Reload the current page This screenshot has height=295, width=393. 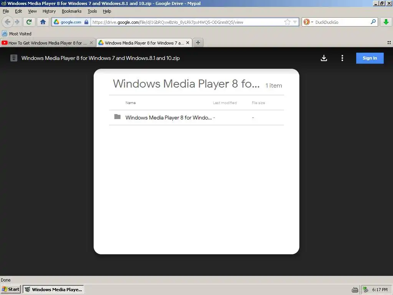click(29, 22)
